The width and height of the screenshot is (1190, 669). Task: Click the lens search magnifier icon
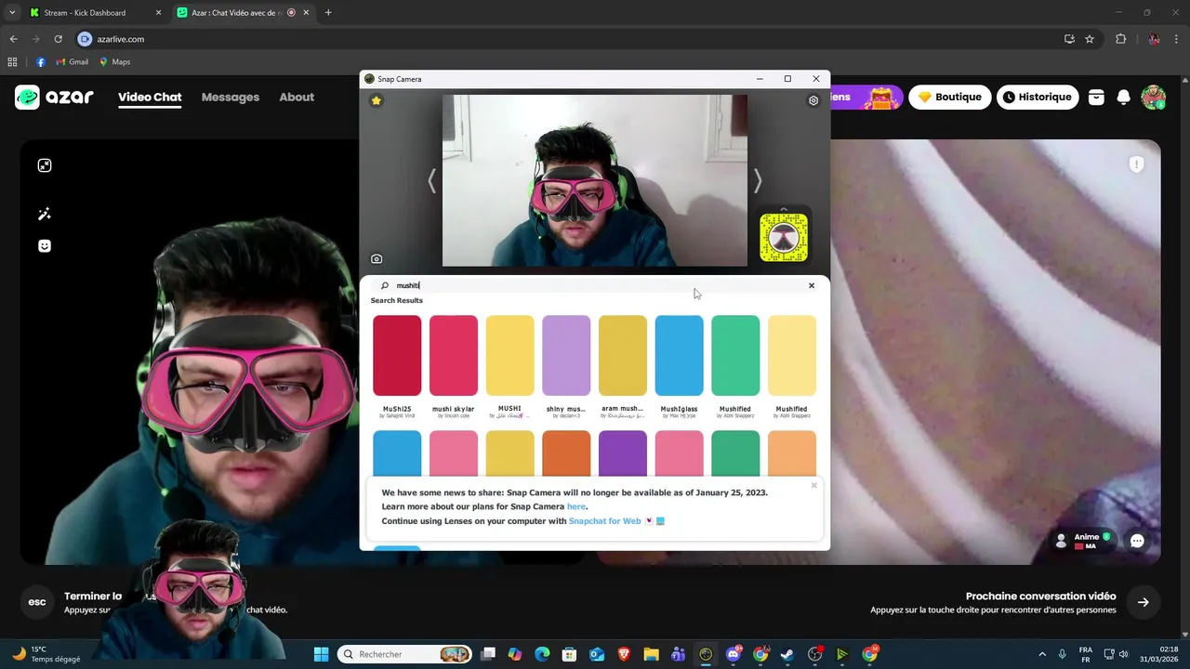coord(385,285)
